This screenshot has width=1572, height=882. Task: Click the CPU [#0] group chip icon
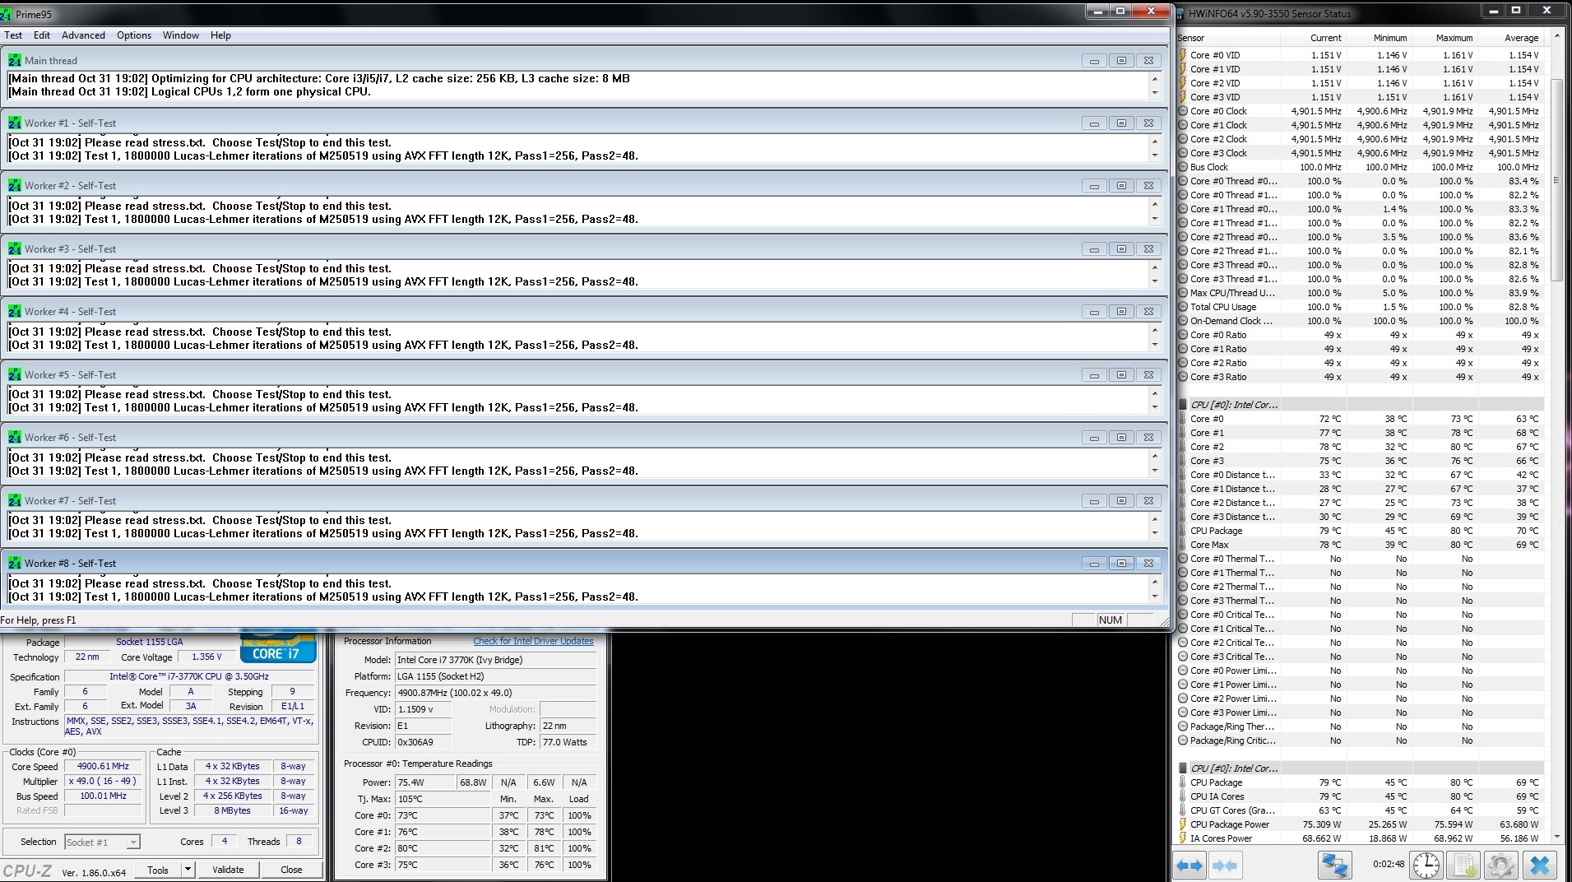(1183, 405)
